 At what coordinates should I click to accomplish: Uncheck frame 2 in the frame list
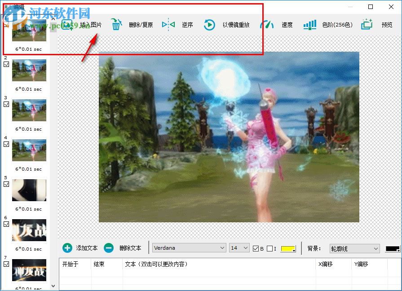5,64
